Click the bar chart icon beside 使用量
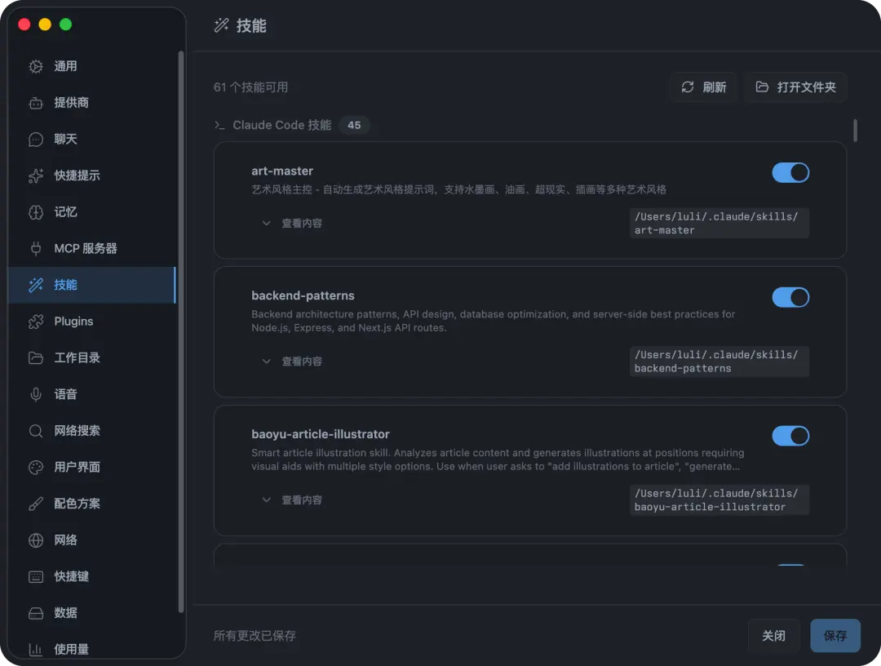This screenshot has width=881, height=666. coord(36,650)
